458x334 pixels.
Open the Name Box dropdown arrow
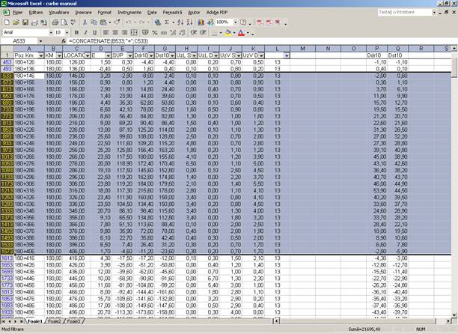click(x=42, y=41)
